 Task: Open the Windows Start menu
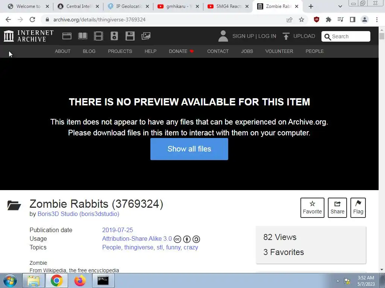point(10,280)
